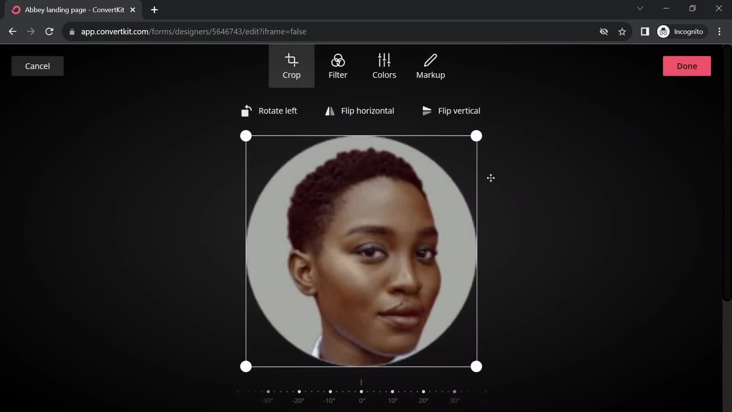Click the top-left crop handle
This screenshot has width=732, height=412.
(x=246, y=136)
